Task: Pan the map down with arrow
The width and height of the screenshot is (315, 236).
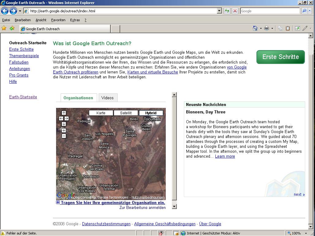Action: pyautogui.click(x=64, y=124)
